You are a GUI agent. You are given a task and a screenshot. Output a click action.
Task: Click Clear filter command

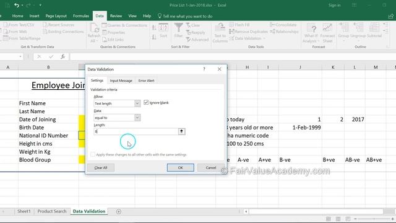tap(193, 25)
